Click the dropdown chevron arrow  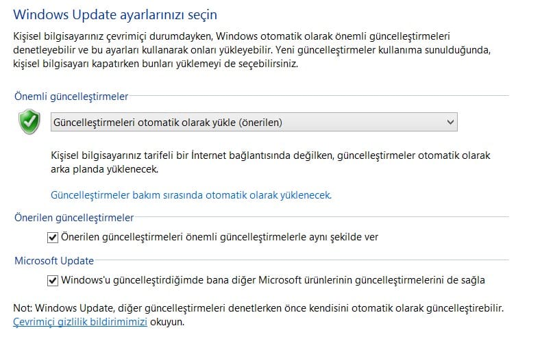pyautogui.click(x=450, y=122)
